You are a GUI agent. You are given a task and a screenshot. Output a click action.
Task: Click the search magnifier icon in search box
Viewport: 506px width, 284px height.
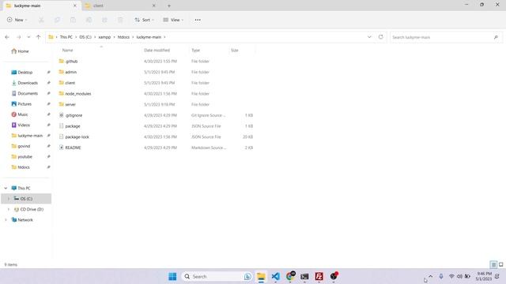pos(496,37)
